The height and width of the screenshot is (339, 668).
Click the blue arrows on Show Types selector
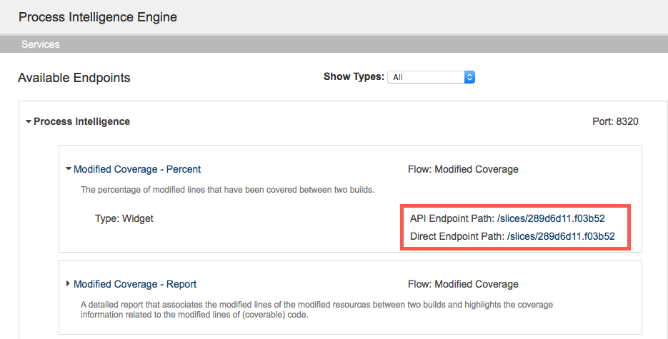click(x=469, y=77)
